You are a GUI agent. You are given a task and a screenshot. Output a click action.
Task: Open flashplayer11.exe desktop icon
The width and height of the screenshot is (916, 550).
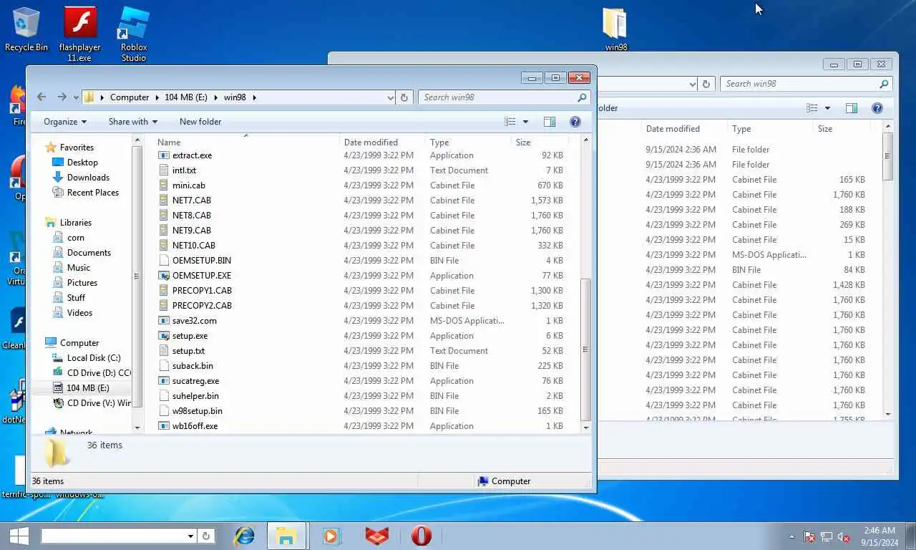coord(79,34)
